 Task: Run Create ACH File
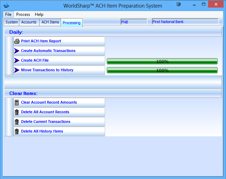(59, 61)
